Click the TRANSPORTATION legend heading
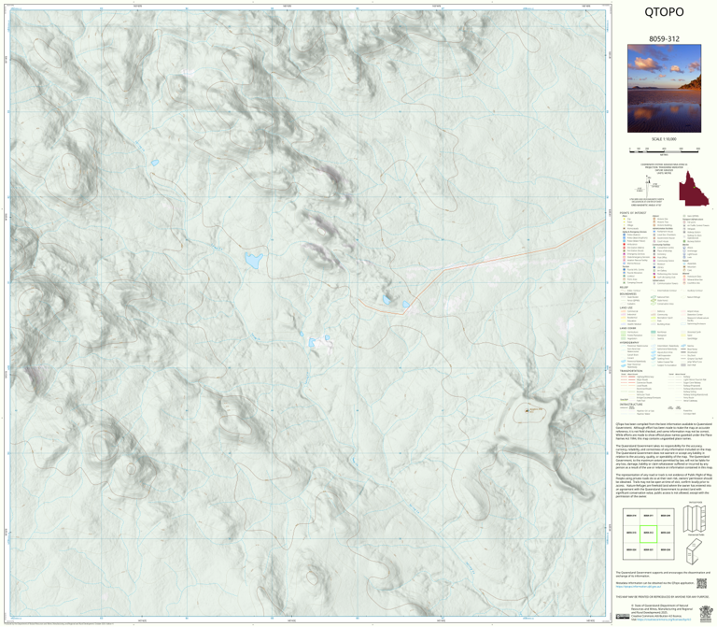The image size is (717, 627). [x=631, y=372]
